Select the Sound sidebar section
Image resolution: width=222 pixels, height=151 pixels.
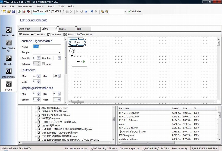(x=8, y=86)
